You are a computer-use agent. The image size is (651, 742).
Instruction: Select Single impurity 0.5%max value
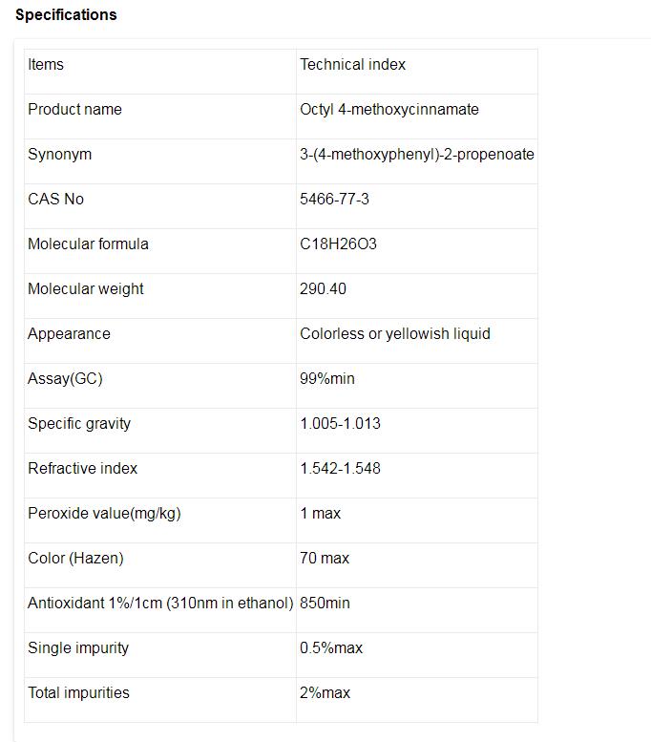331,648
